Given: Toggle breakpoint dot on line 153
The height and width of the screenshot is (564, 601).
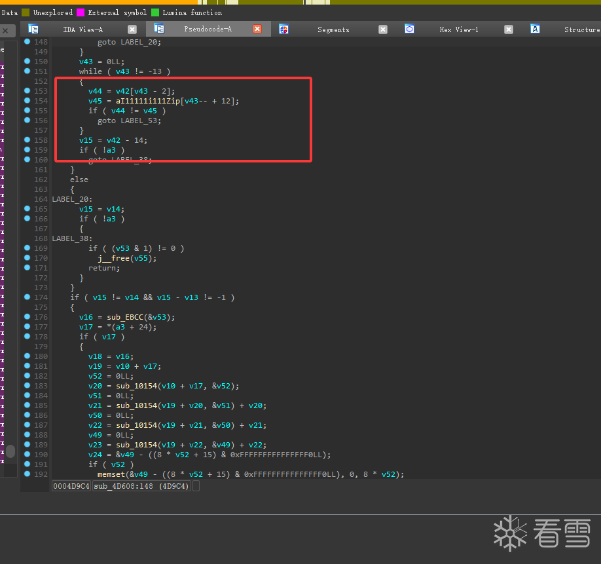Looking at the screenshot, I should click(x=27, y=90).
